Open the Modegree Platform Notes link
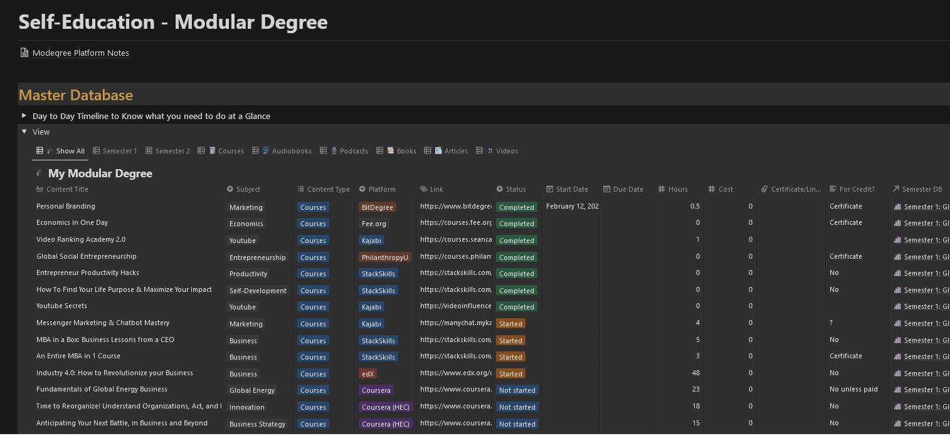 [80, 53]
